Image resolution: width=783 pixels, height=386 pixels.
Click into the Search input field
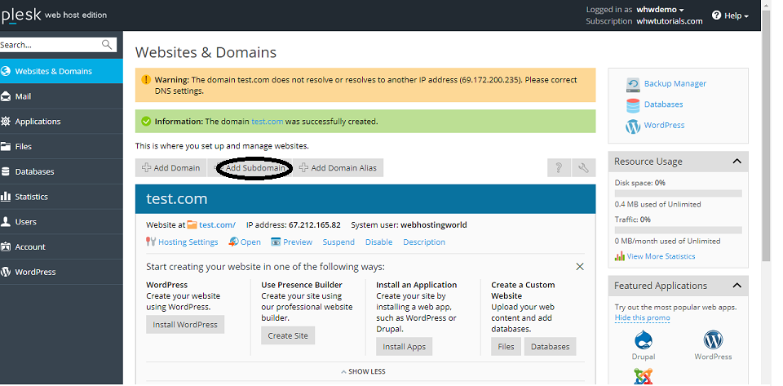click(x=49, y=45)
